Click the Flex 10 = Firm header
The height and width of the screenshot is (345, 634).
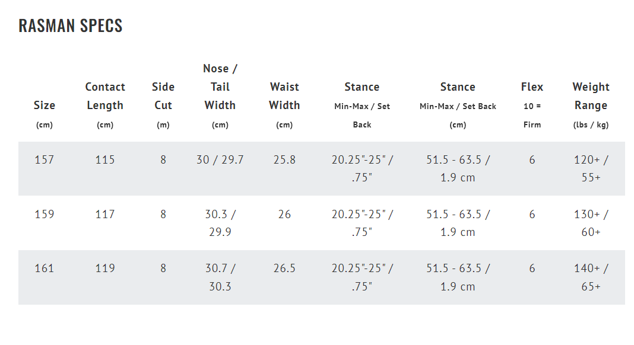(532, 106)
